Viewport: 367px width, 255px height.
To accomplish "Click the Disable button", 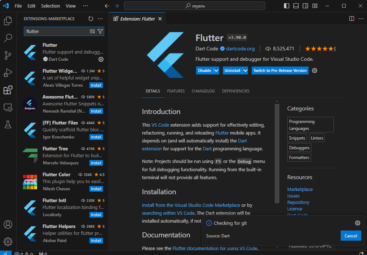I will pos(204,70).
